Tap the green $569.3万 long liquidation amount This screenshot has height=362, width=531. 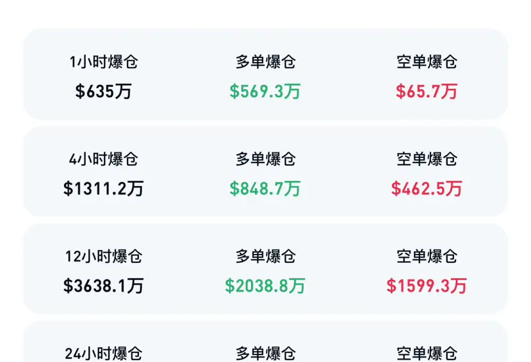265,91
